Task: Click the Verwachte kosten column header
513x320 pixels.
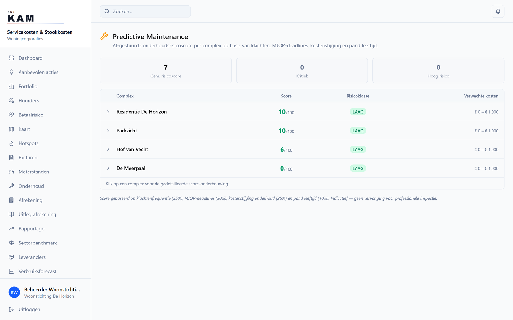Action: click(x=481, y=96)
